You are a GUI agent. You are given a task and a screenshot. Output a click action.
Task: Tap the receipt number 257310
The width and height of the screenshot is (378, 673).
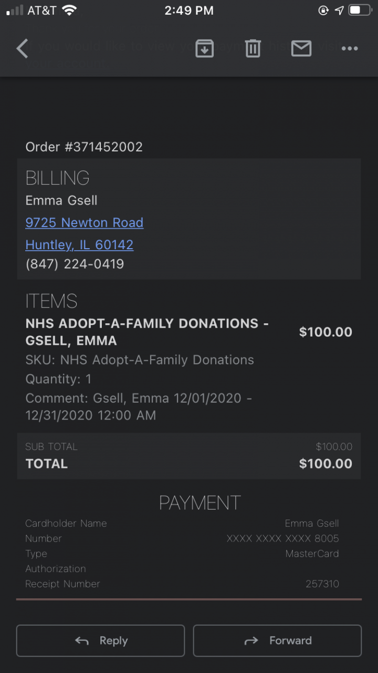point(322,584)
